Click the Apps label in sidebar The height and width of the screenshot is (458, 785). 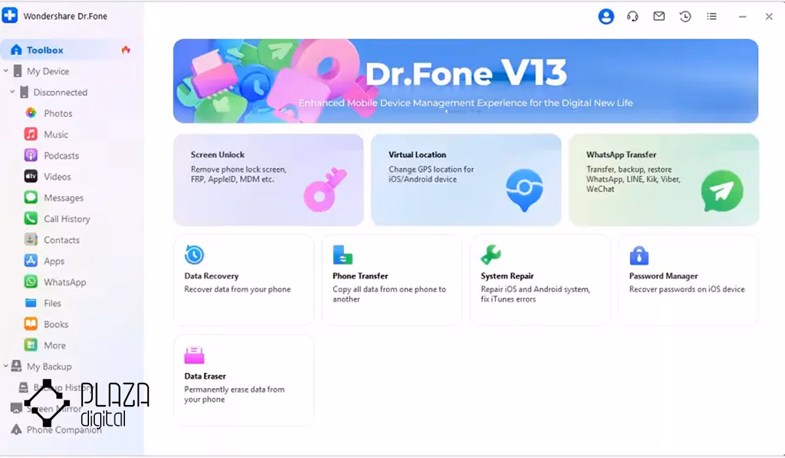tap(54, 261)
